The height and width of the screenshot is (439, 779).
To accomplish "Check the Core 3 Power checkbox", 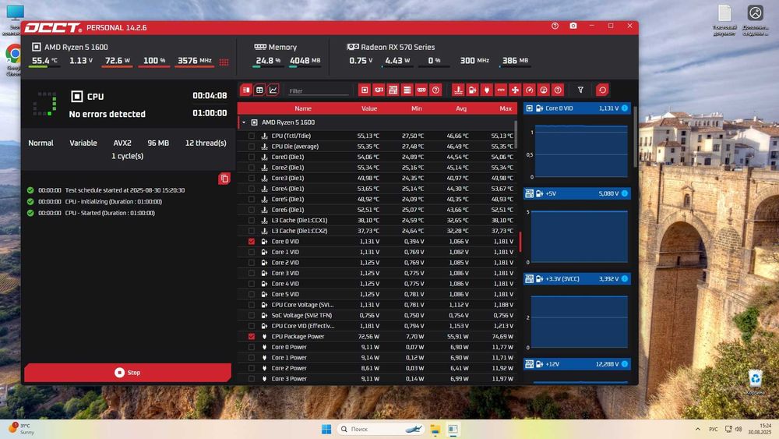I will [252, 379].
